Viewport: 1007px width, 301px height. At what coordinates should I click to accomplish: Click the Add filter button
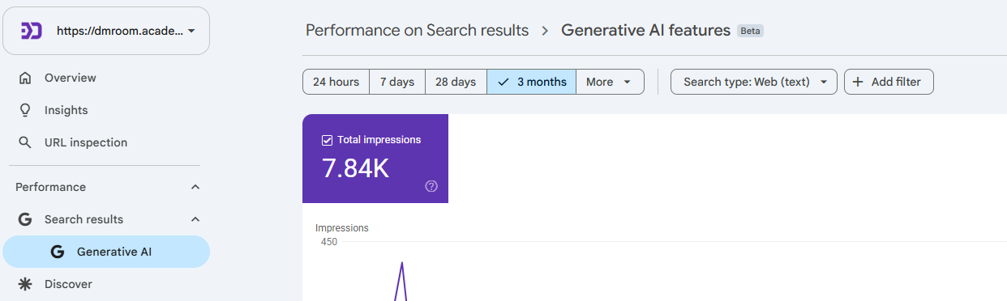[x=889, y=82]
